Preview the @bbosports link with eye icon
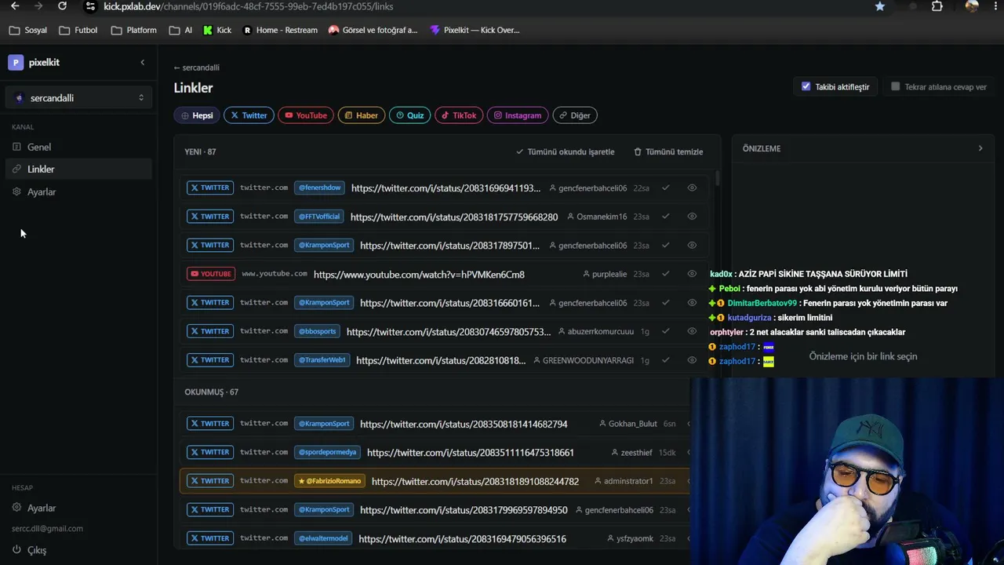The image size is (1004, 565). 692,331
